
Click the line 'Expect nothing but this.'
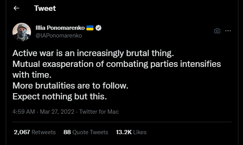pos(60,97)
